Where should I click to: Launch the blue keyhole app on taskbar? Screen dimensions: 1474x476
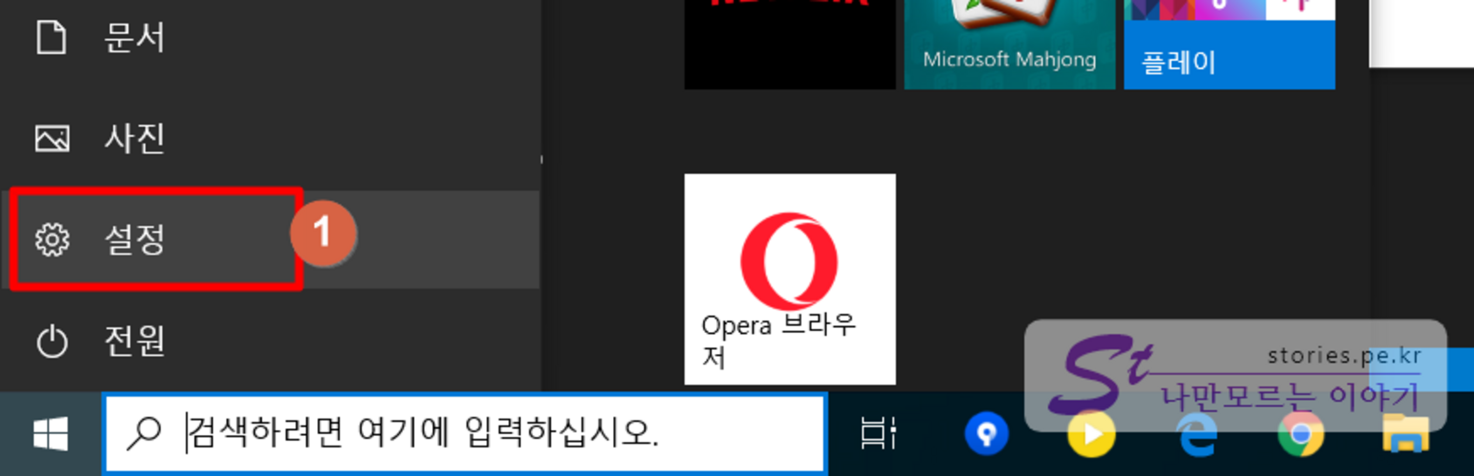click(x=987, y=434)
